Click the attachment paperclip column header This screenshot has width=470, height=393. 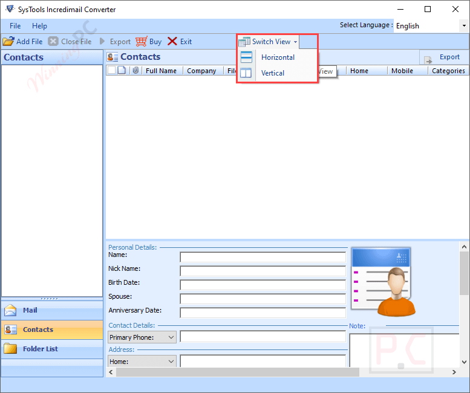[135, 70]
